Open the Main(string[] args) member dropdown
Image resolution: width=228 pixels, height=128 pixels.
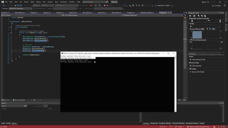[x=153, y=15]
